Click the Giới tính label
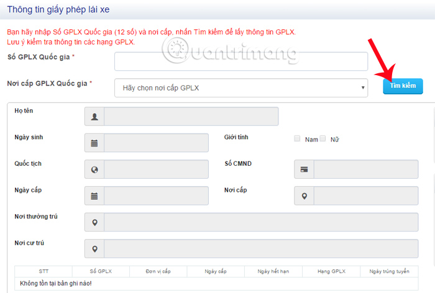Image resolution: width=435 pixels, height=293 pixels. (x=236, y=137)
